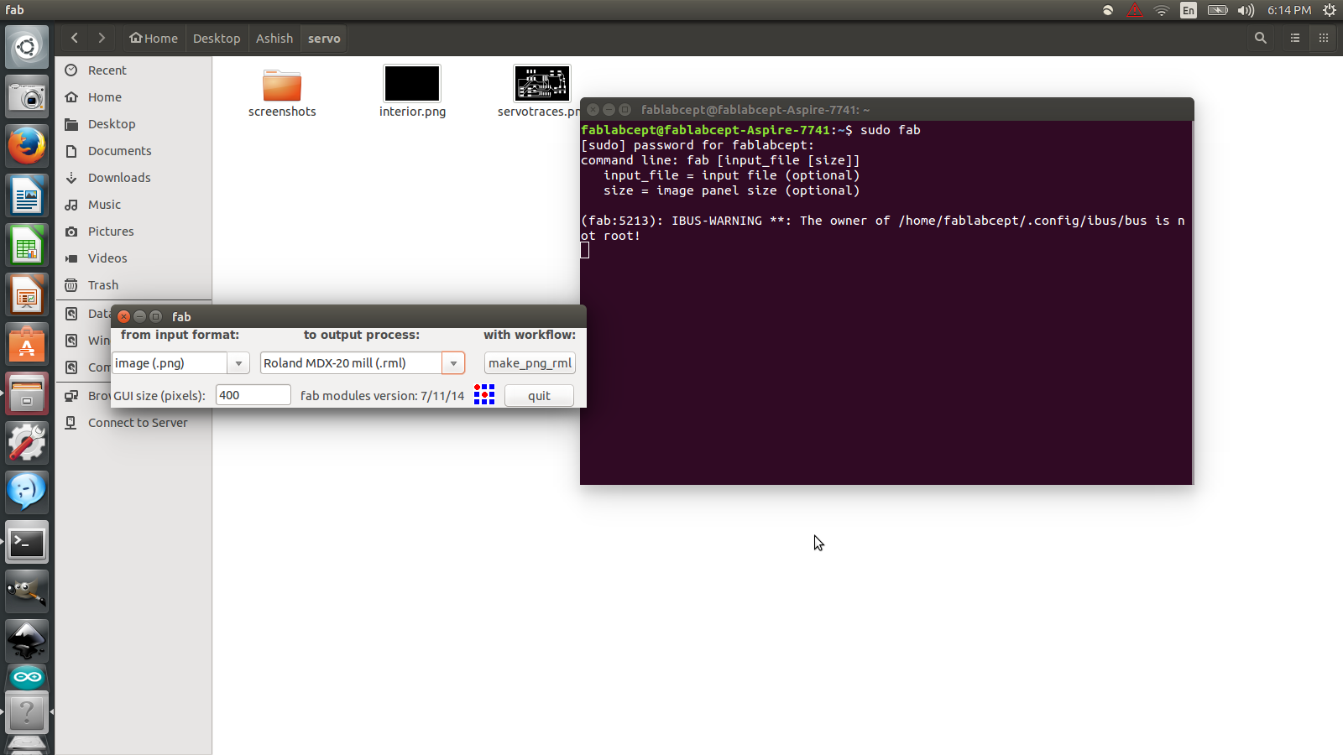Open Ubuntu Software Center from the launcher

pos(27,346)
